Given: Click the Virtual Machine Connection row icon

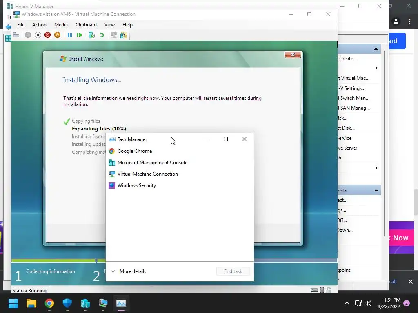Looking at the screenshot, I should (x=112, y=174).
